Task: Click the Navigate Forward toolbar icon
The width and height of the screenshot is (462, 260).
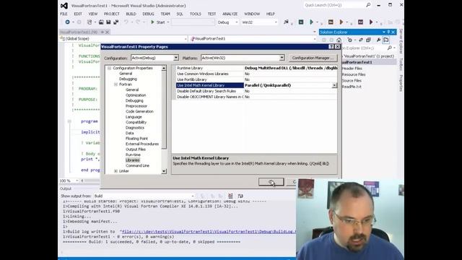Action: pos(79,22)
